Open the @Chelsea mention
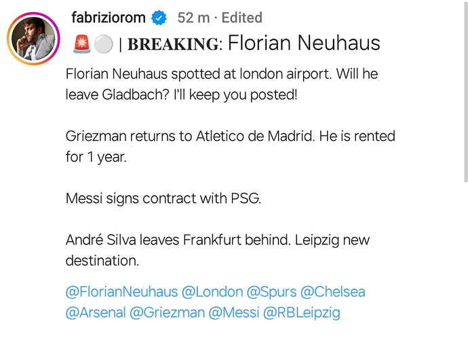The image size is (468, 352). pyautogui.click(x=333, y=292)
